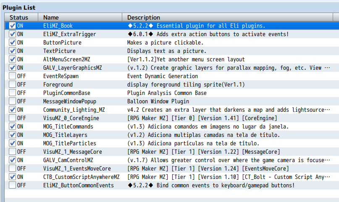Select the EventReSpawn plugin name

pyautogui.click(x=61, y=76)
